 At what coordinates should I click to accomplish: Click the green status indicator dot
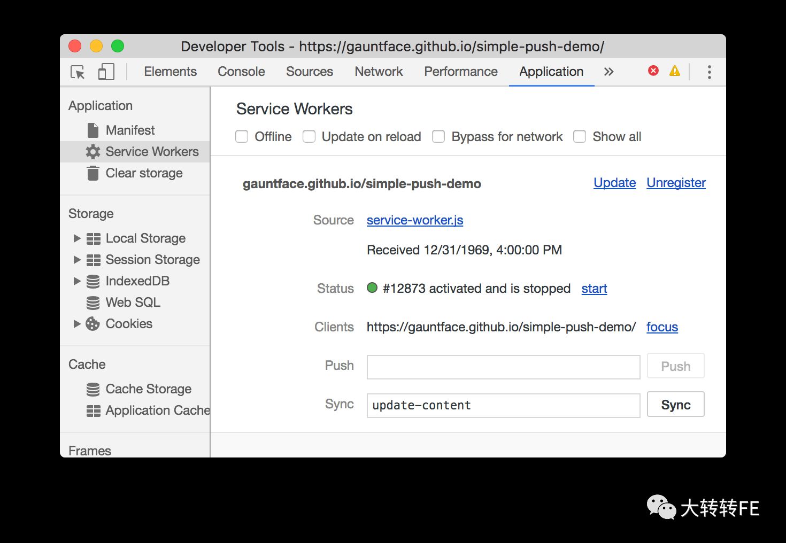pos(372,288)
